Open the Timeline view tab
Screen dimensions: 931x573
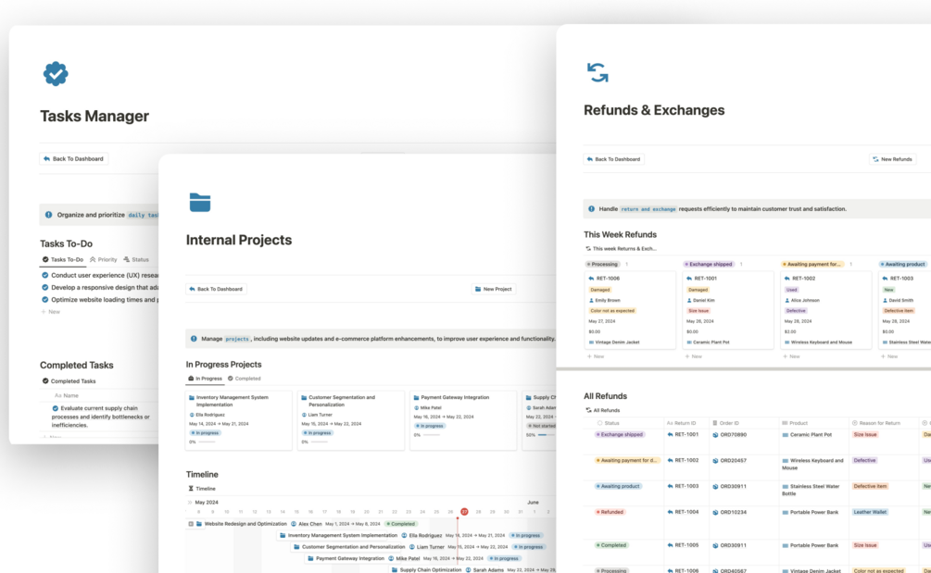coord(202,488)
